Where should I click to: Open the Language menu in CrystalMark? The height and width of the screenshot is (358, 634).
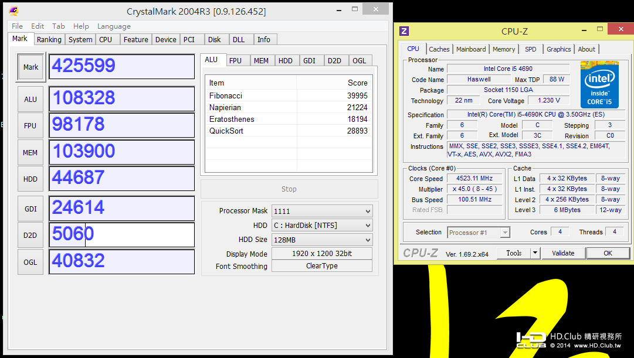click(114, 26)
